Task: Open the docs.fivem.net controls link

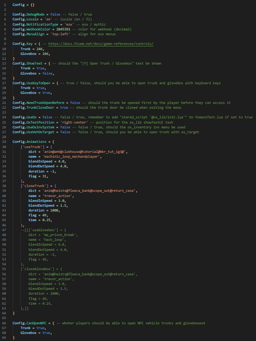Action: [x=101, y=44]
